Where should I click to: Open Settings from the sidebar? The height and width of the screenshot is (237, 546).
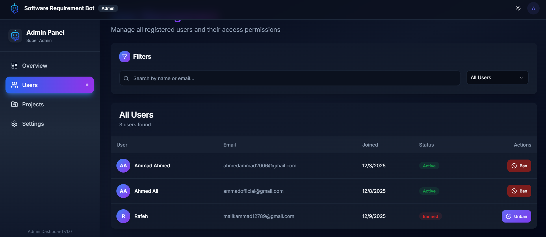click(50, 124)
